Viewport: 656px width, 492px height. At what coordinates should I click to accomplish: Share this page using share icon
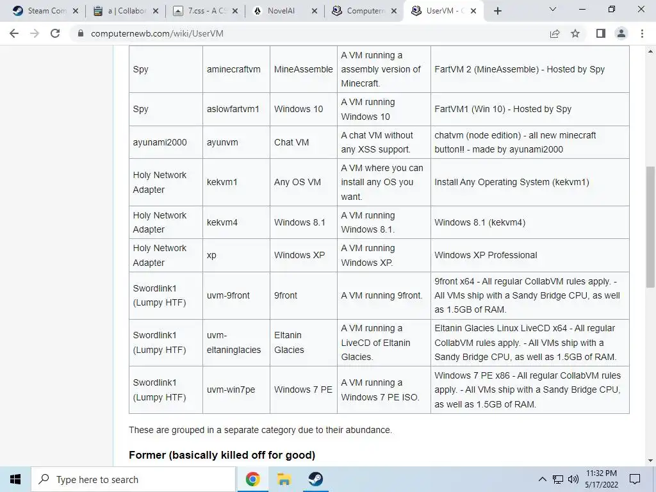point(555,33)
